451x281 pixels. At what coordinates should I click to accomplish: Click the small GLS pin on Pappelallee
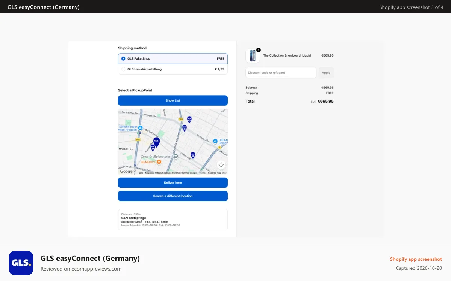153,148
